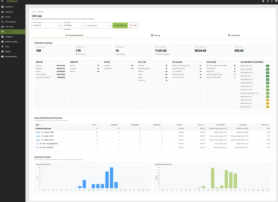Switch to the Usage Report tab
278x202 pixels.
tap(234, 35)
